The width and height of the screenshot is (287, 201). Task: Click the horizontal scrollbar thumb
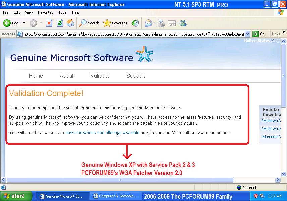(120, 180)
